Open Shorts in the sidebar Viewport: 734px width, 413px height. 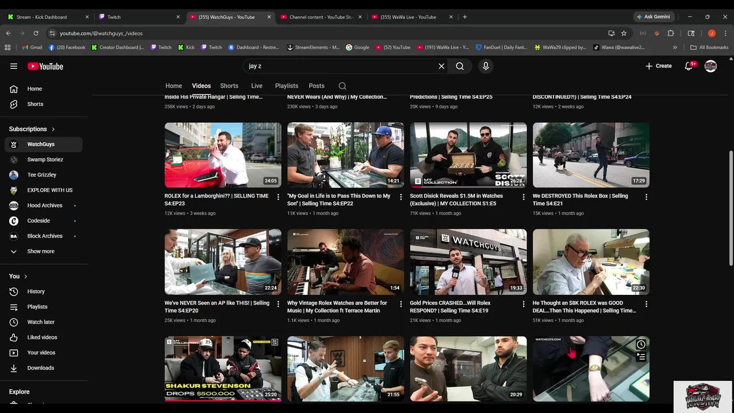[44, 104]
